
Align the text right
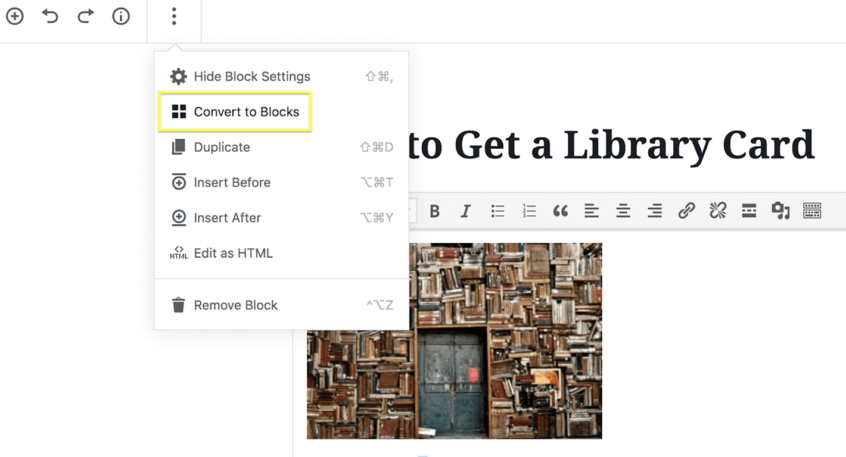point(655,211)
